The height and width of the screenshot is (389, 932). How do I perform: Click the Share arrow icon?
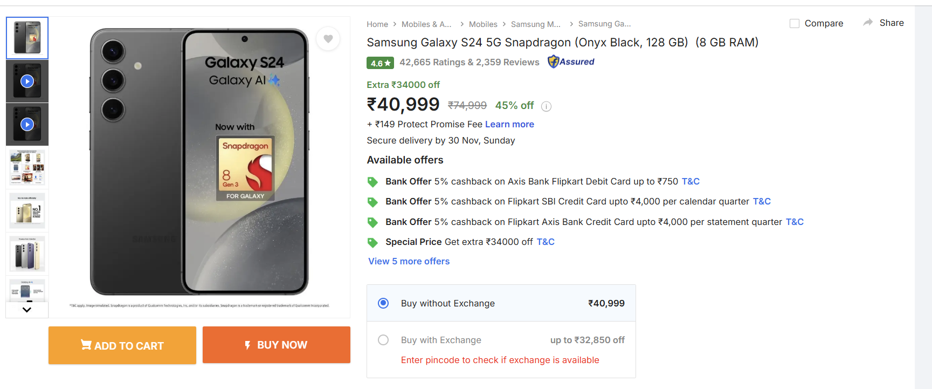[x=868, y=23]
